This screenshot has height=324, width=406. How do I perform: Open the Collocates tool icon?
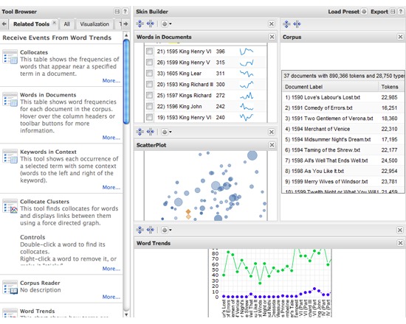click(10, 57)
